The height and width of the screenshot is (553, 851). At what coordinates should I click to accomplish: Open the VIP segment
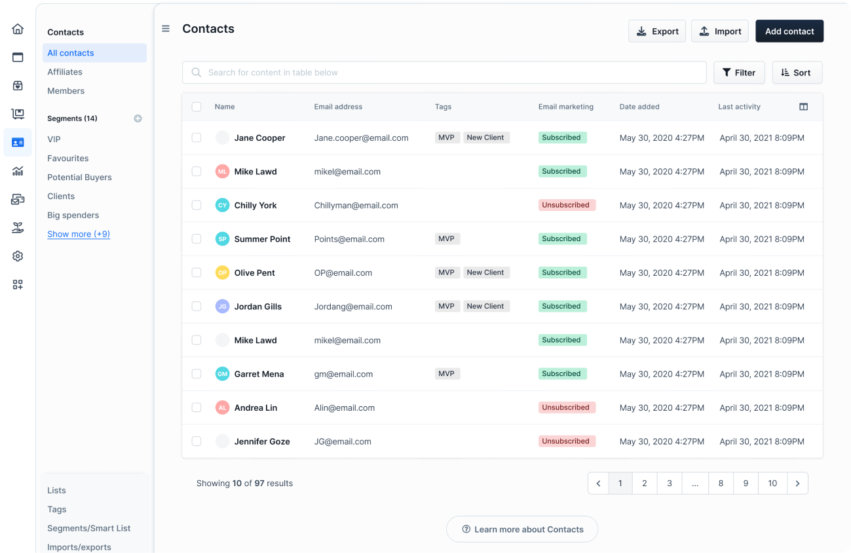54,140
